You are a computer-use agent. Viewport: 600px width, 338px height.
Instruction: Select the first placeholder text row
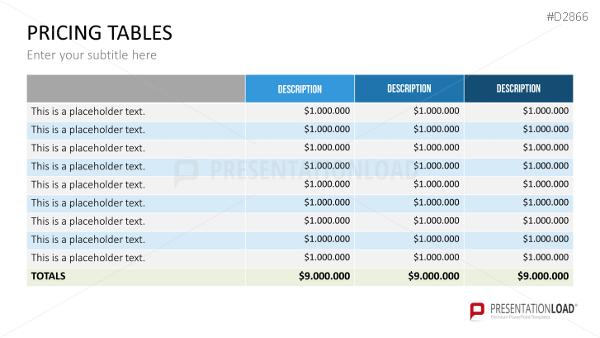[87, 112]
